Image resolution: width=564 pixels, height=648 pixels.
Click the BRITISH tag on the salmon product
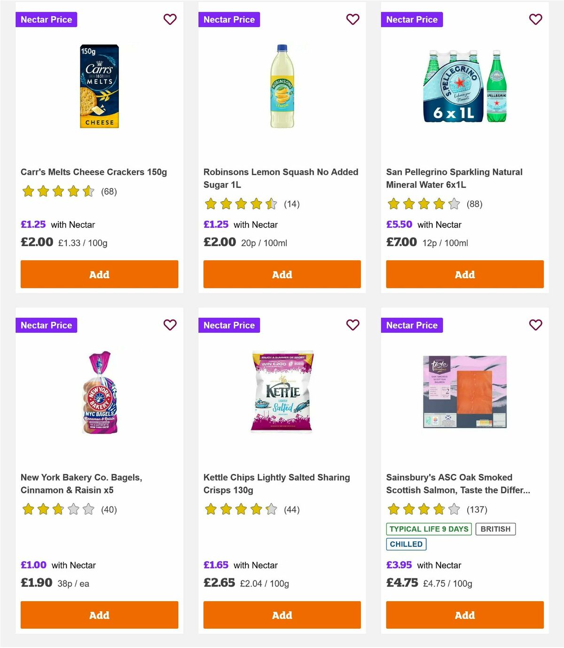click(495, 529)
